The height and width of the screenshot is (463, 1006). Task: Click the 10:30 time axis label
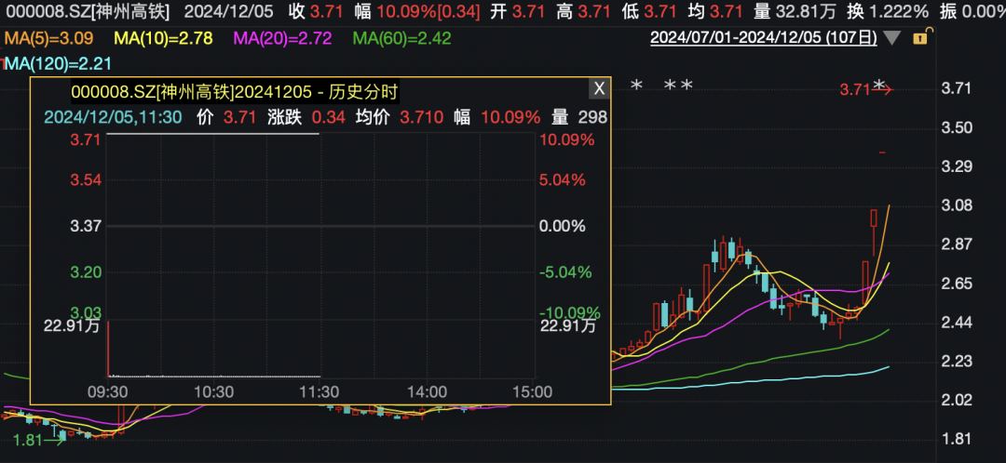pyautogui.click(x=213, y=391)
